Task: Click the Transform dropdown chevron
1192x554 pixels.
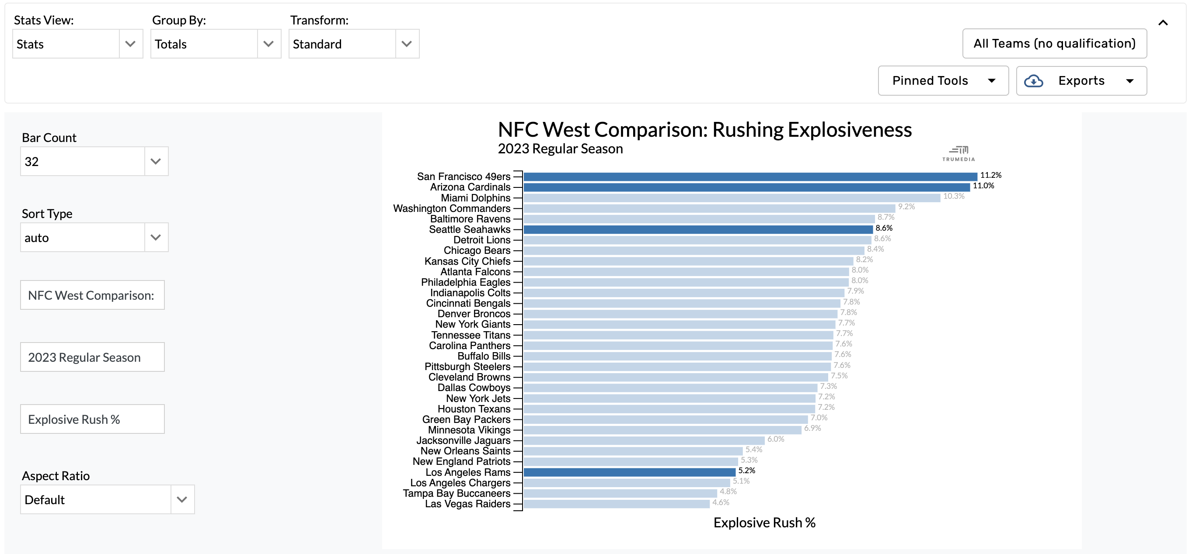Action: pyautogui.click(x=407, y=43)
